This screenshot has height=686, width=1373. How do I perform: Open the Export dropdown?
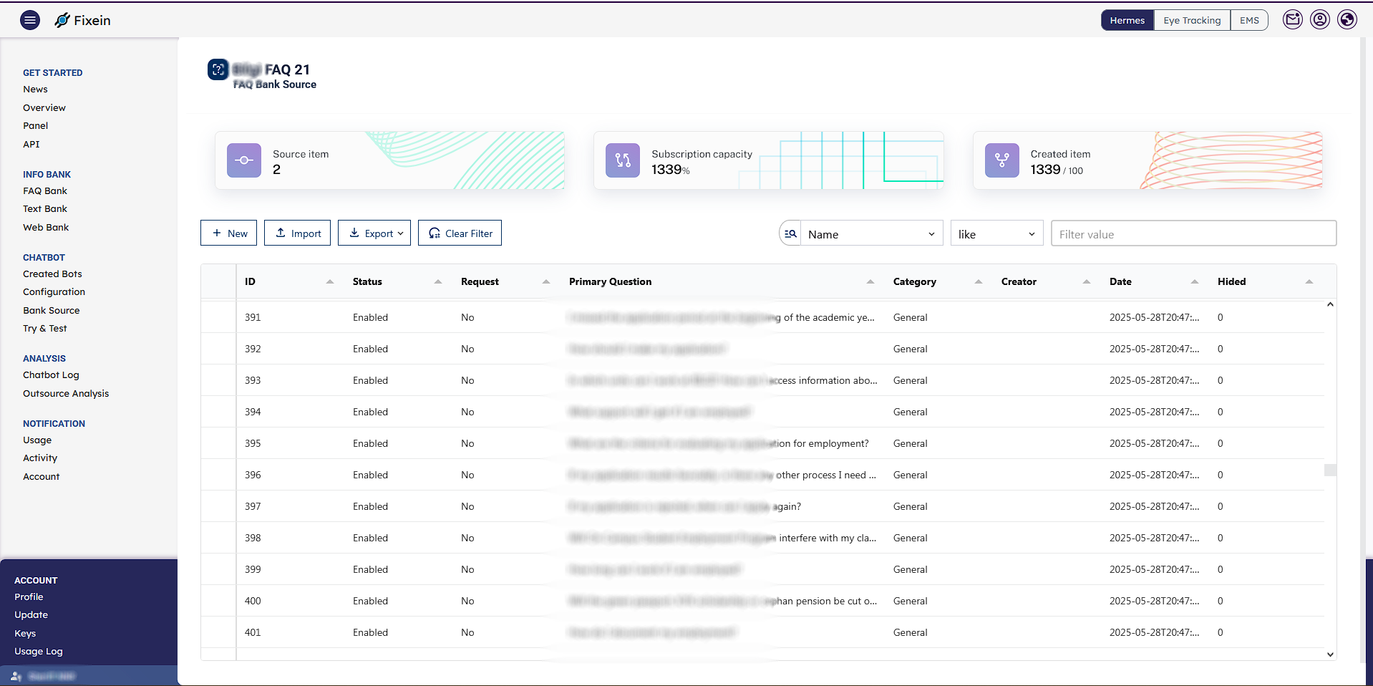click(x=374, y=233)
